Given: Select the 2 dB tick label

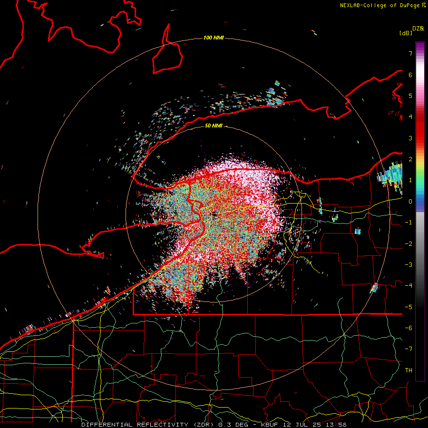Looking at the screenshot, I should [x=410, y=159].
